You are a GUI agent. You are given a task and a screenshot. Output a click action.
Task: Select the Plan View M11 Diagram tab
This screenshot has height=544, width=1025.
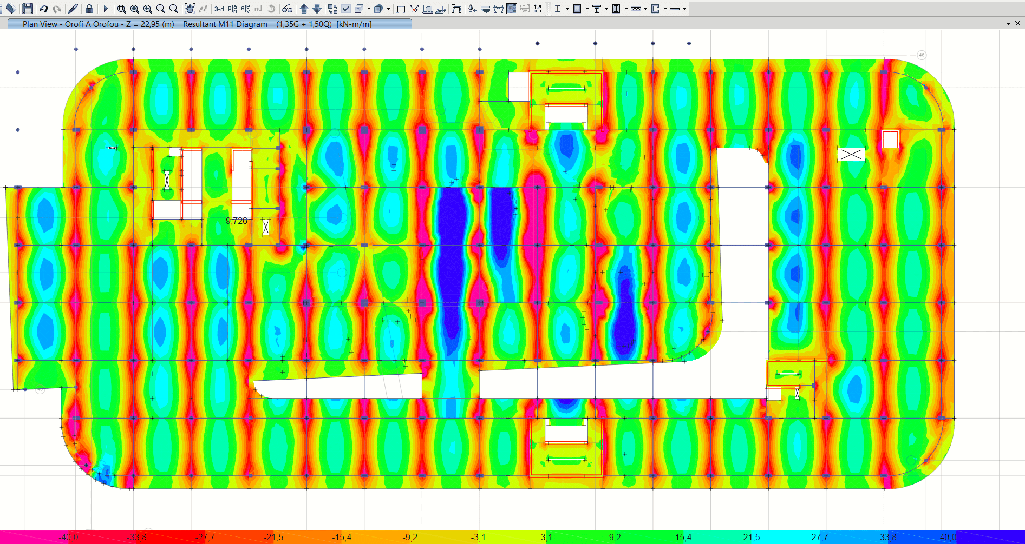(x=210, y=24)
